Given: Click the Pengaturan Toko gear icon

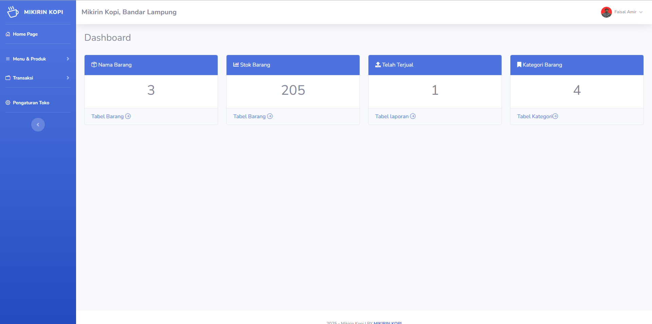Looking at the screenshot, I should pyautogui.click(x=8, y=103).
